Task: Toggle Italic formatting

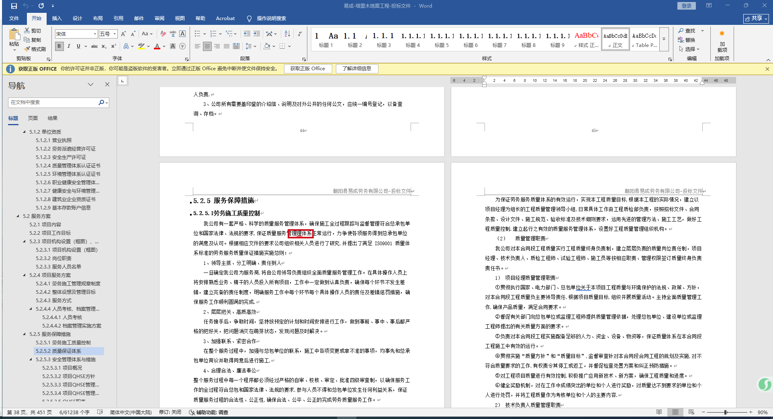Action: pos(69,46)
